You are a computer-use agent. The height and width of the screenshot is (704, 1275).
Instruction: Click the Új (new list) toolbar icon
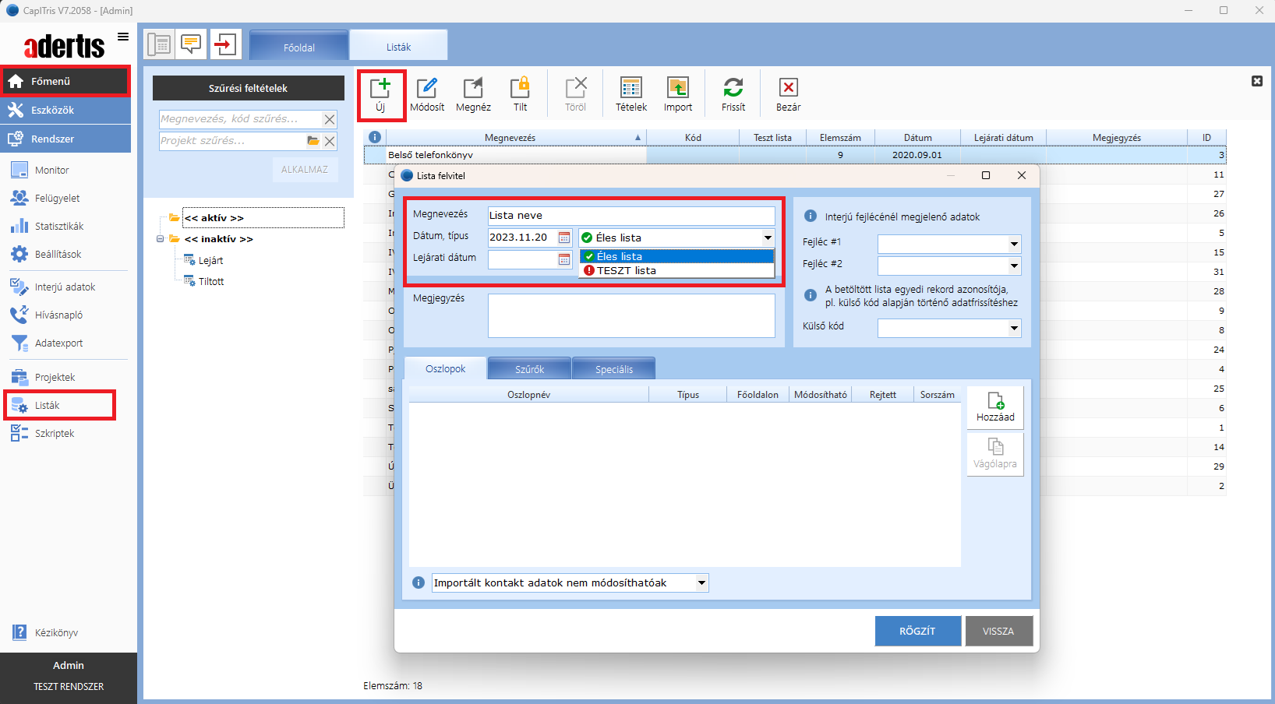pos(380,94)
